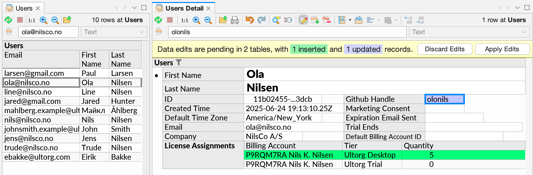
Task: Open the Text format dropdown in the Users panel
Action: (114, 32)
